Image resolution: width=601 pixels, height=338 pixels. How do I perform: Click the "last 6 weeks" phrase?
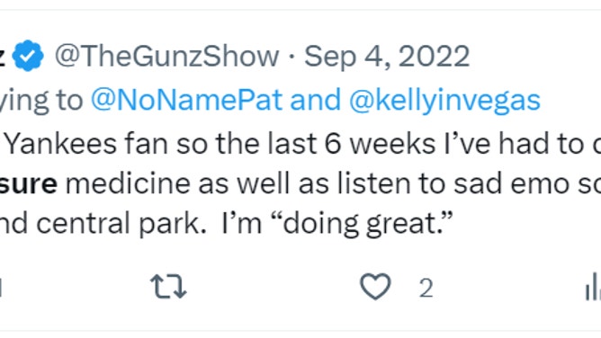click(x=352, y=144)
